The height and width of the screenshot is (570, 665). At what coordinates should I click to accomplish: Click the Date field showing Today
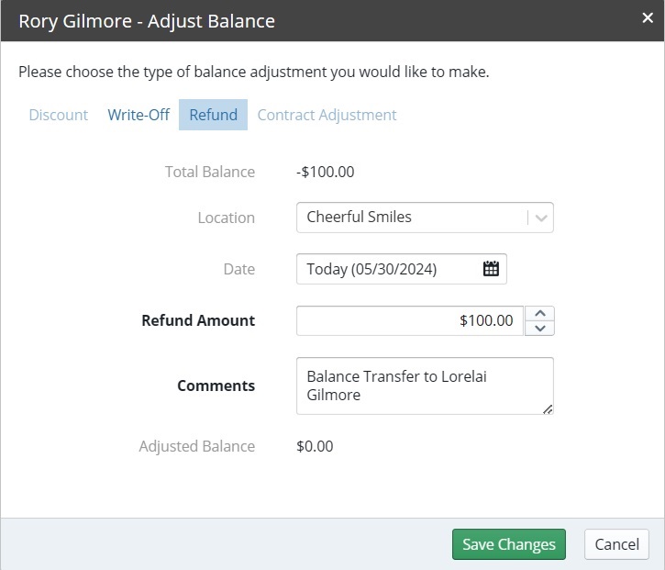pyautogui.click(x=401, y=269)
